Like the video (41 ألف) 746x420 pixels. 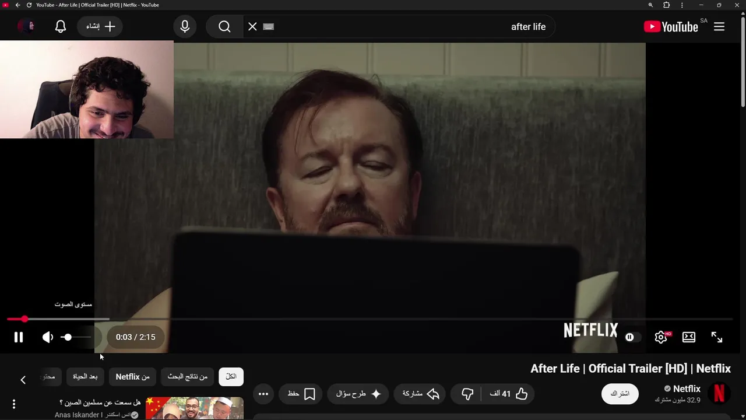click(508, 394)
